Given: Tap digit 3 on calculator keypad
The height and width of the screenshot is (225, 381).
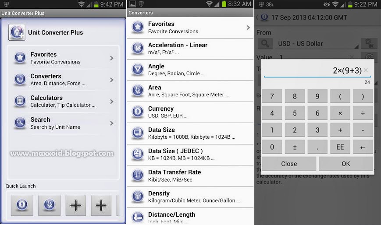Looking at the screenshot, I should (x=317, y=130).
